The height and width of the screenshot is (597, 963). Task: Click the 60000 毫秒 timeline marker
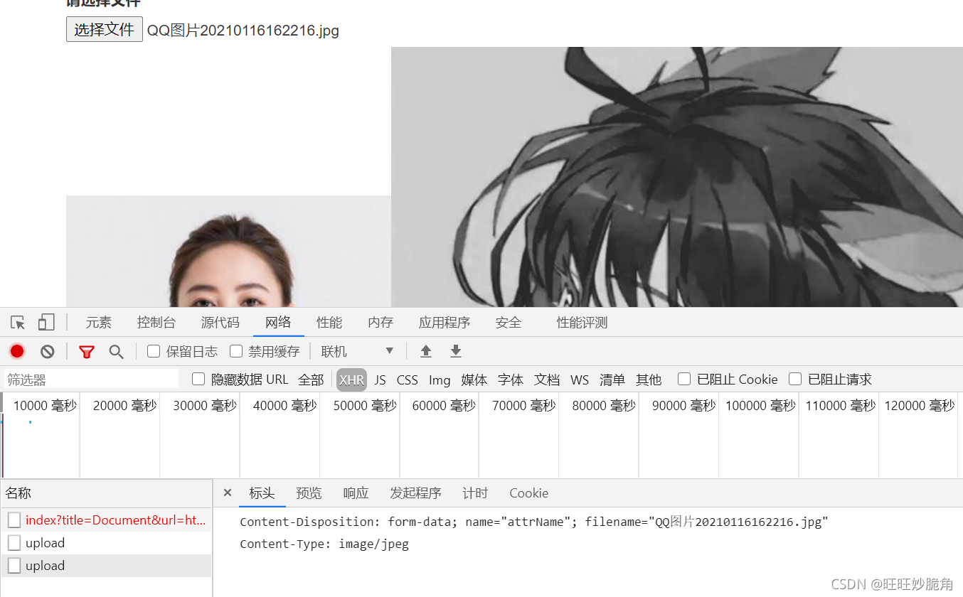tap(444, 406)
